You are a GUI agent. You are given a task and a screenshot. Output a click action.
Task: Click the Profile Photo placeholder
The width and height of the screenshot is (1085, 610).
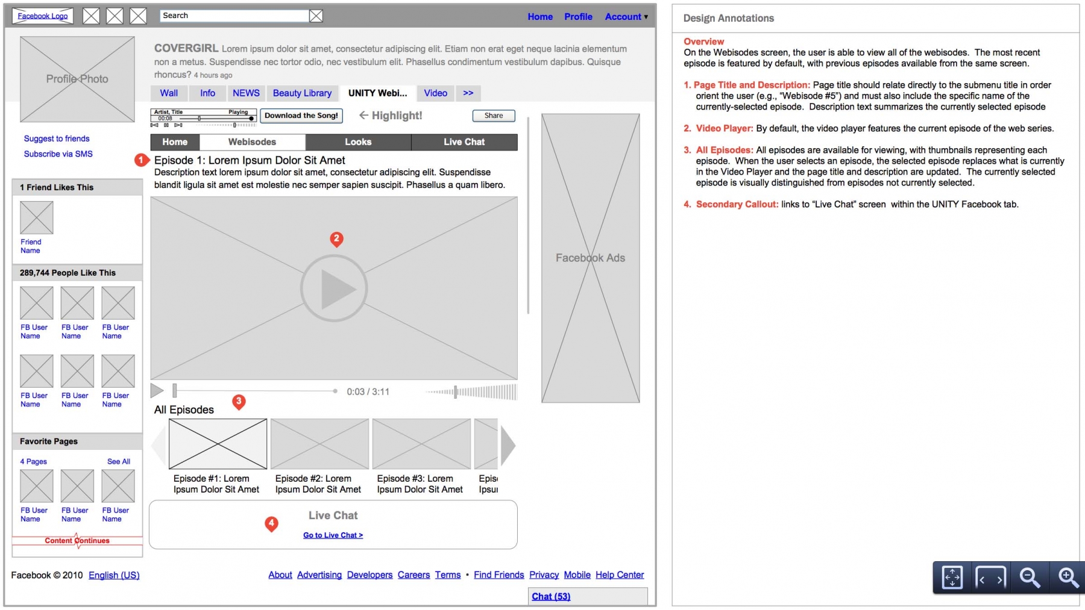coord(77,79)
